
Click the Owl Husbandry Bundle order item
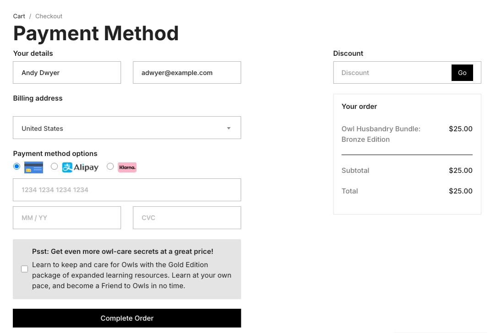tap(381, 134)
